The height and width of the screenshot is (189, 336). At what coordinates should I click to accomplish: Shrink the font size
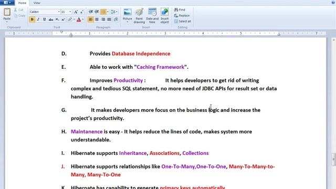(82, 12)
